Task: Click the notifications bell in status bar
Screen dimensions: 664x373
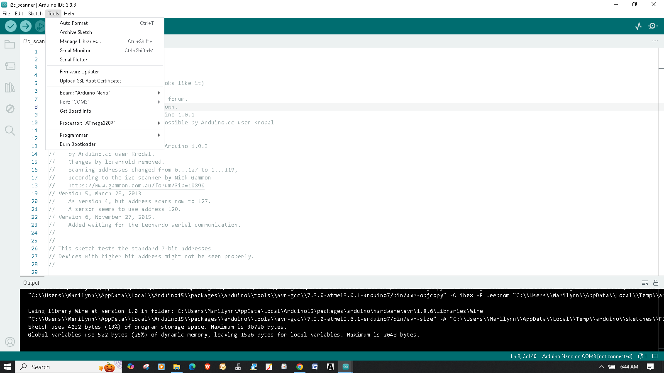Action: pyautogui.click(x=642, y=356)
